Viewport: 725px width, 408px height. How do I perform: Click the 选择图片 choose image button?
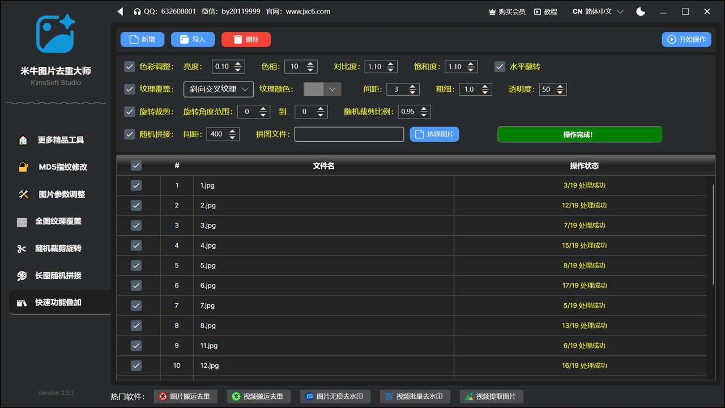coord(434,134)
